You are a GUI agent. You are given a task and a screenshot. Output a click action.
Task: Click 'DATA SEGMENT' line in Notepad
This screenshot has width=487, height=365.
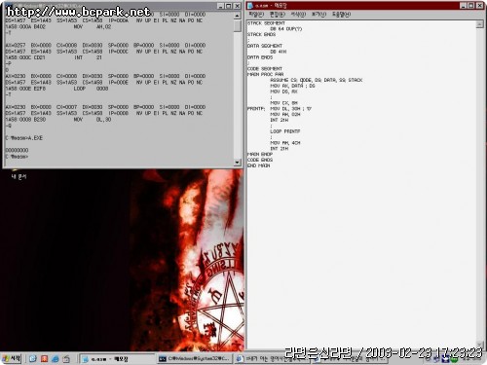pyautogui.click(x=265, y=46)
